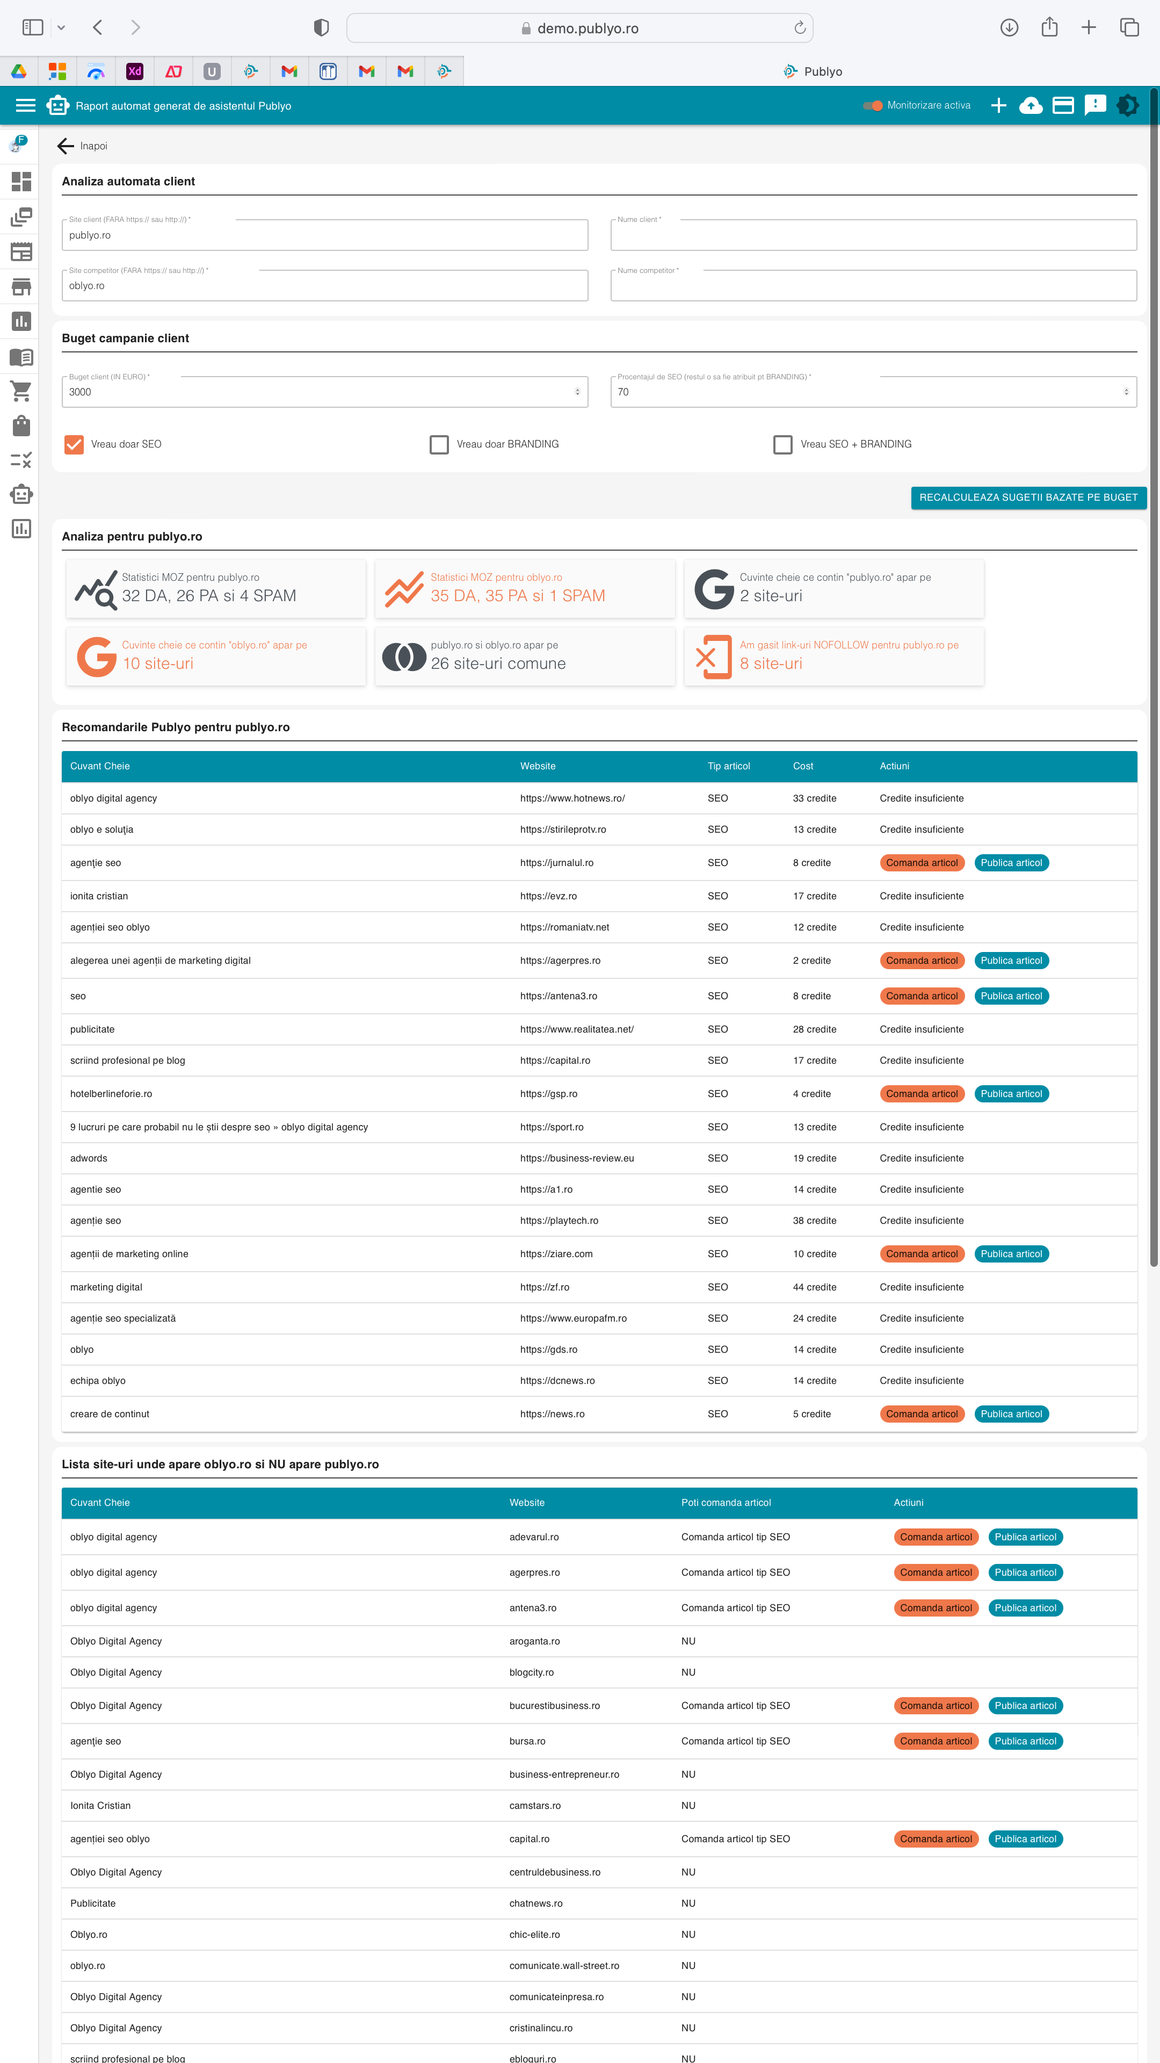Click the user avatar in sidebar top

18,145
